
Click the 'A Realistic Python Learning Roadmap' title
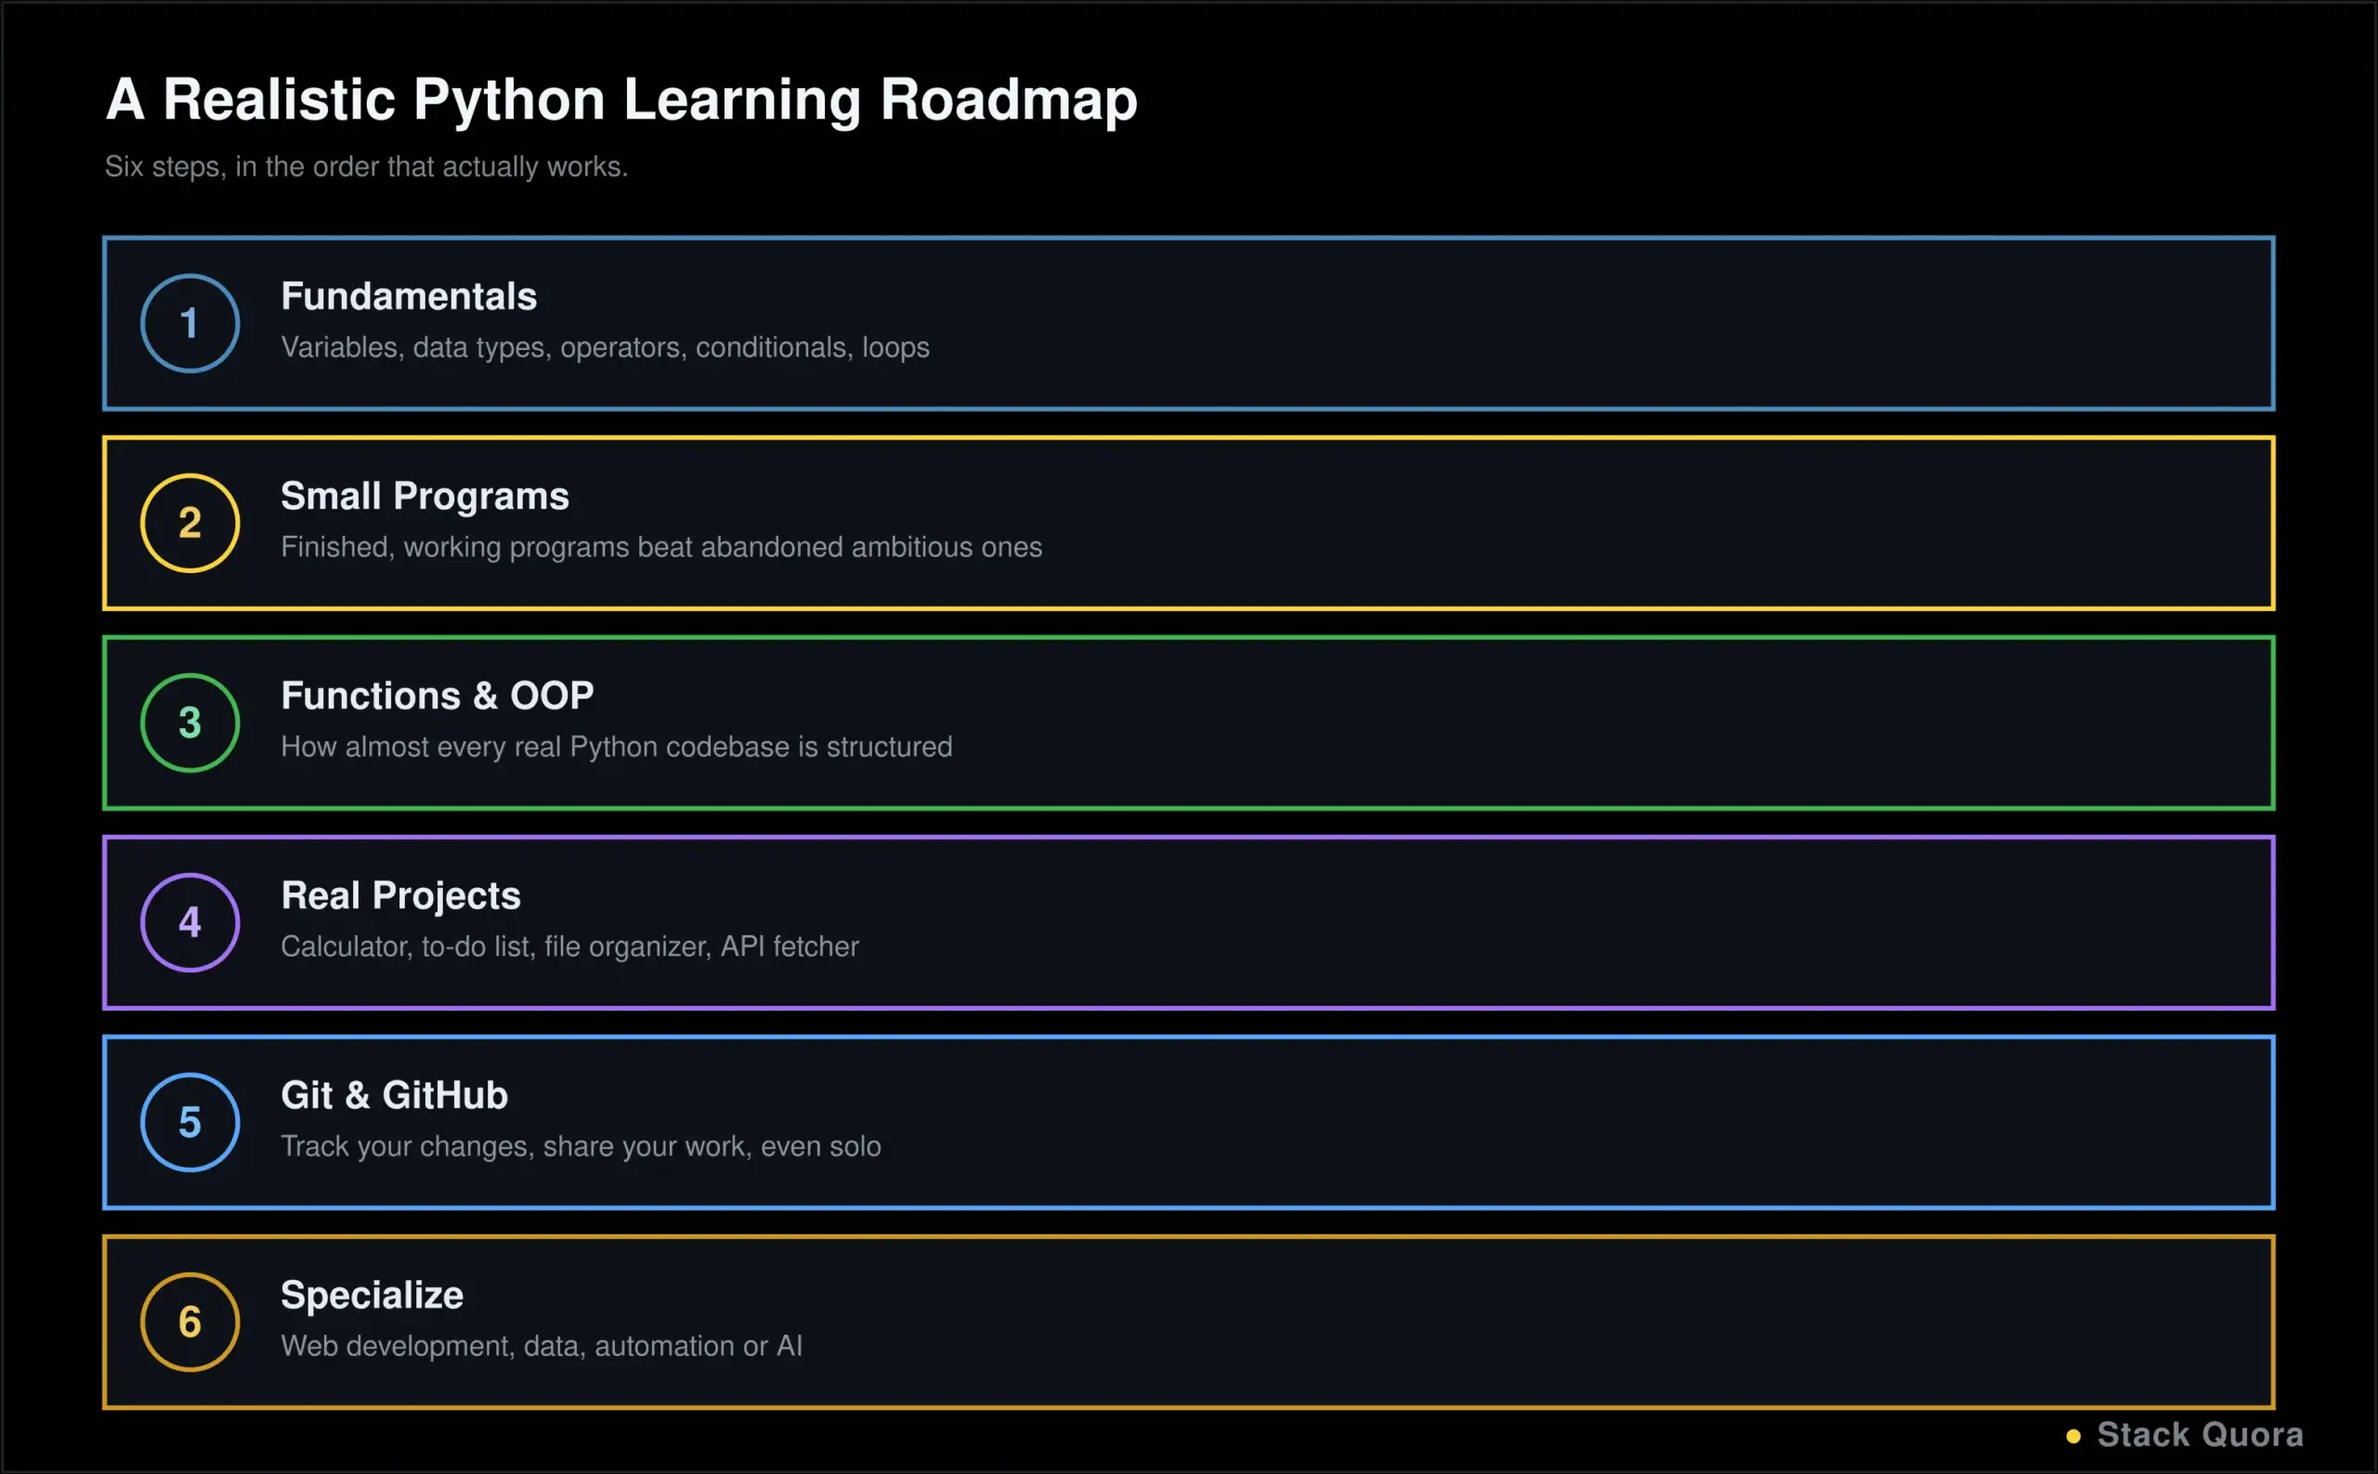[x=621, y=99]
